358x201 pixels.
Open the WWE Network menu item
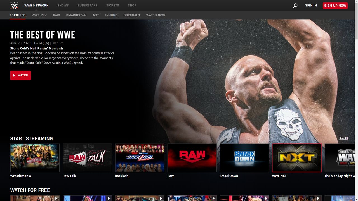coord(36,5)
